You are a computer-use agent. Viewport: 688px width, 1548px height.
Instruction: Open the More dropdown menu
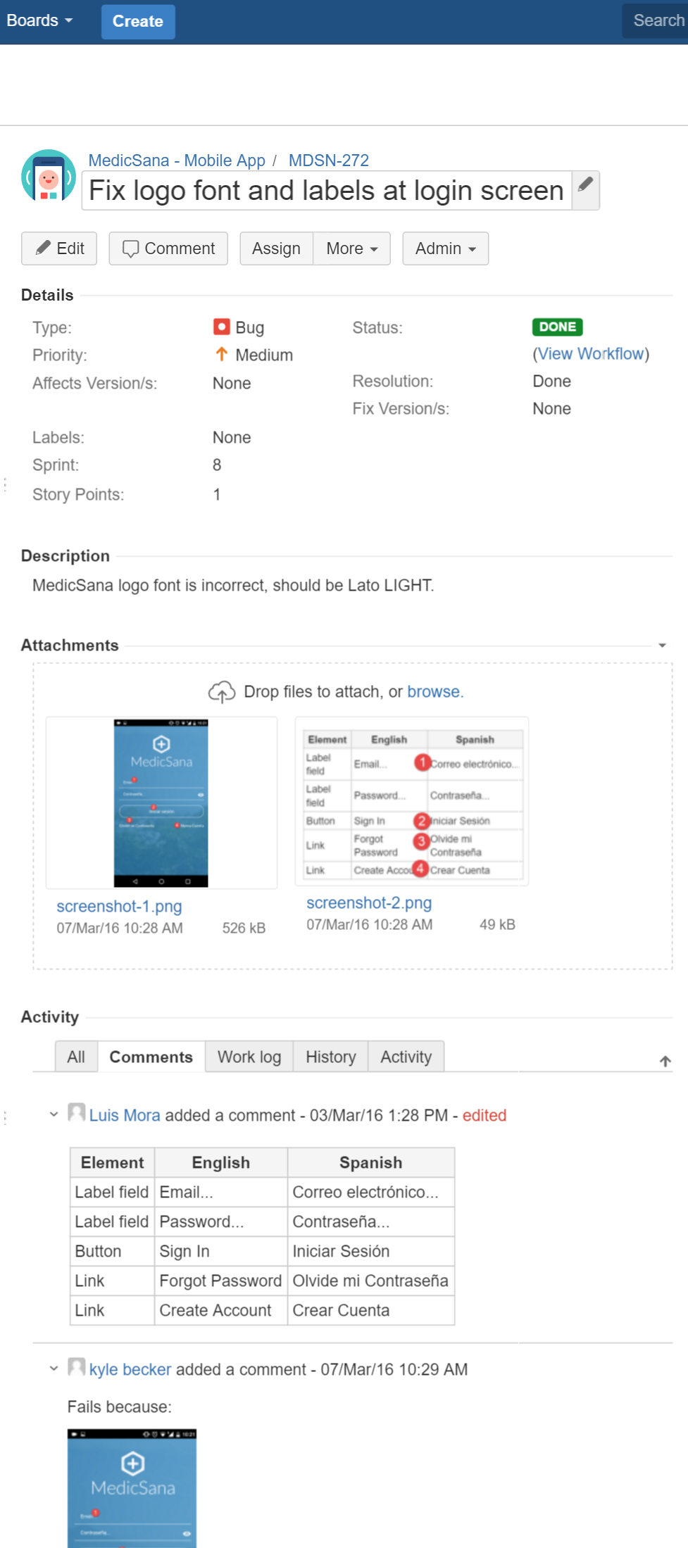tap(351, 248)
